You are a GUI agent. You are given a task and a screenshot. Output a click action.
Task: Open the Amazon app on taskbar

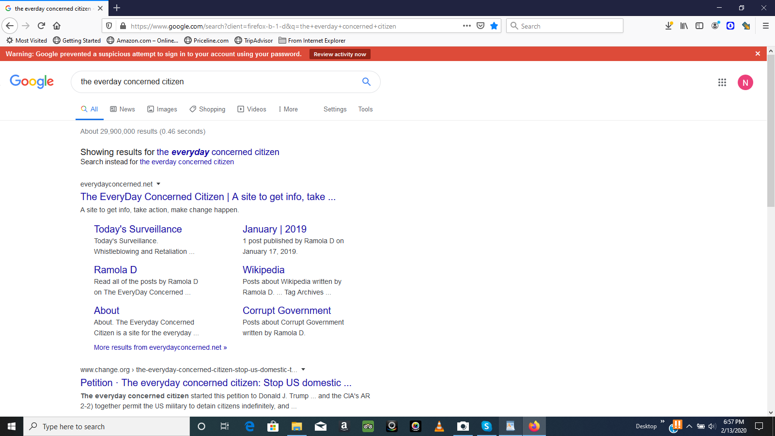(344, 426)
